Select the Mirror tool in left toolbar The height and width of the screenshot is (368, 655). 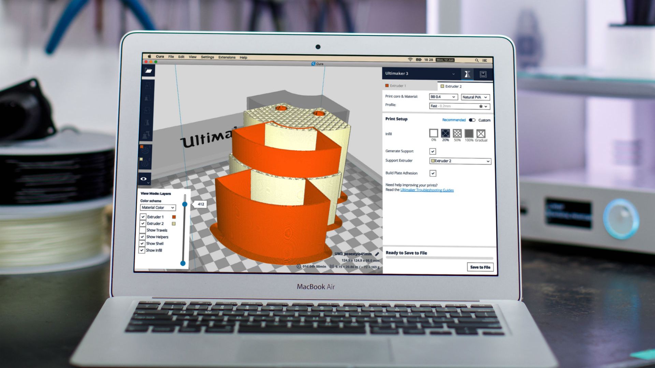(147, 123)
